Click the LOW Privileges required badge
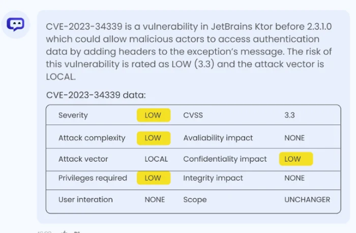 click(154, 178)
